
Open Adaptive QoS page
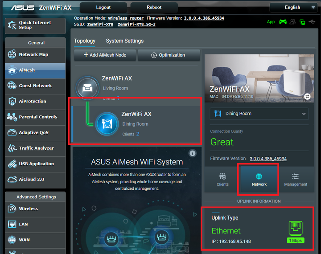[35, 133]
